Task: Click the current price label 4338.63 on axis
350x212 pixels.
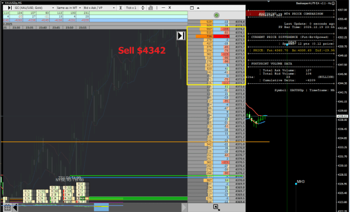Action: [342, 116]
